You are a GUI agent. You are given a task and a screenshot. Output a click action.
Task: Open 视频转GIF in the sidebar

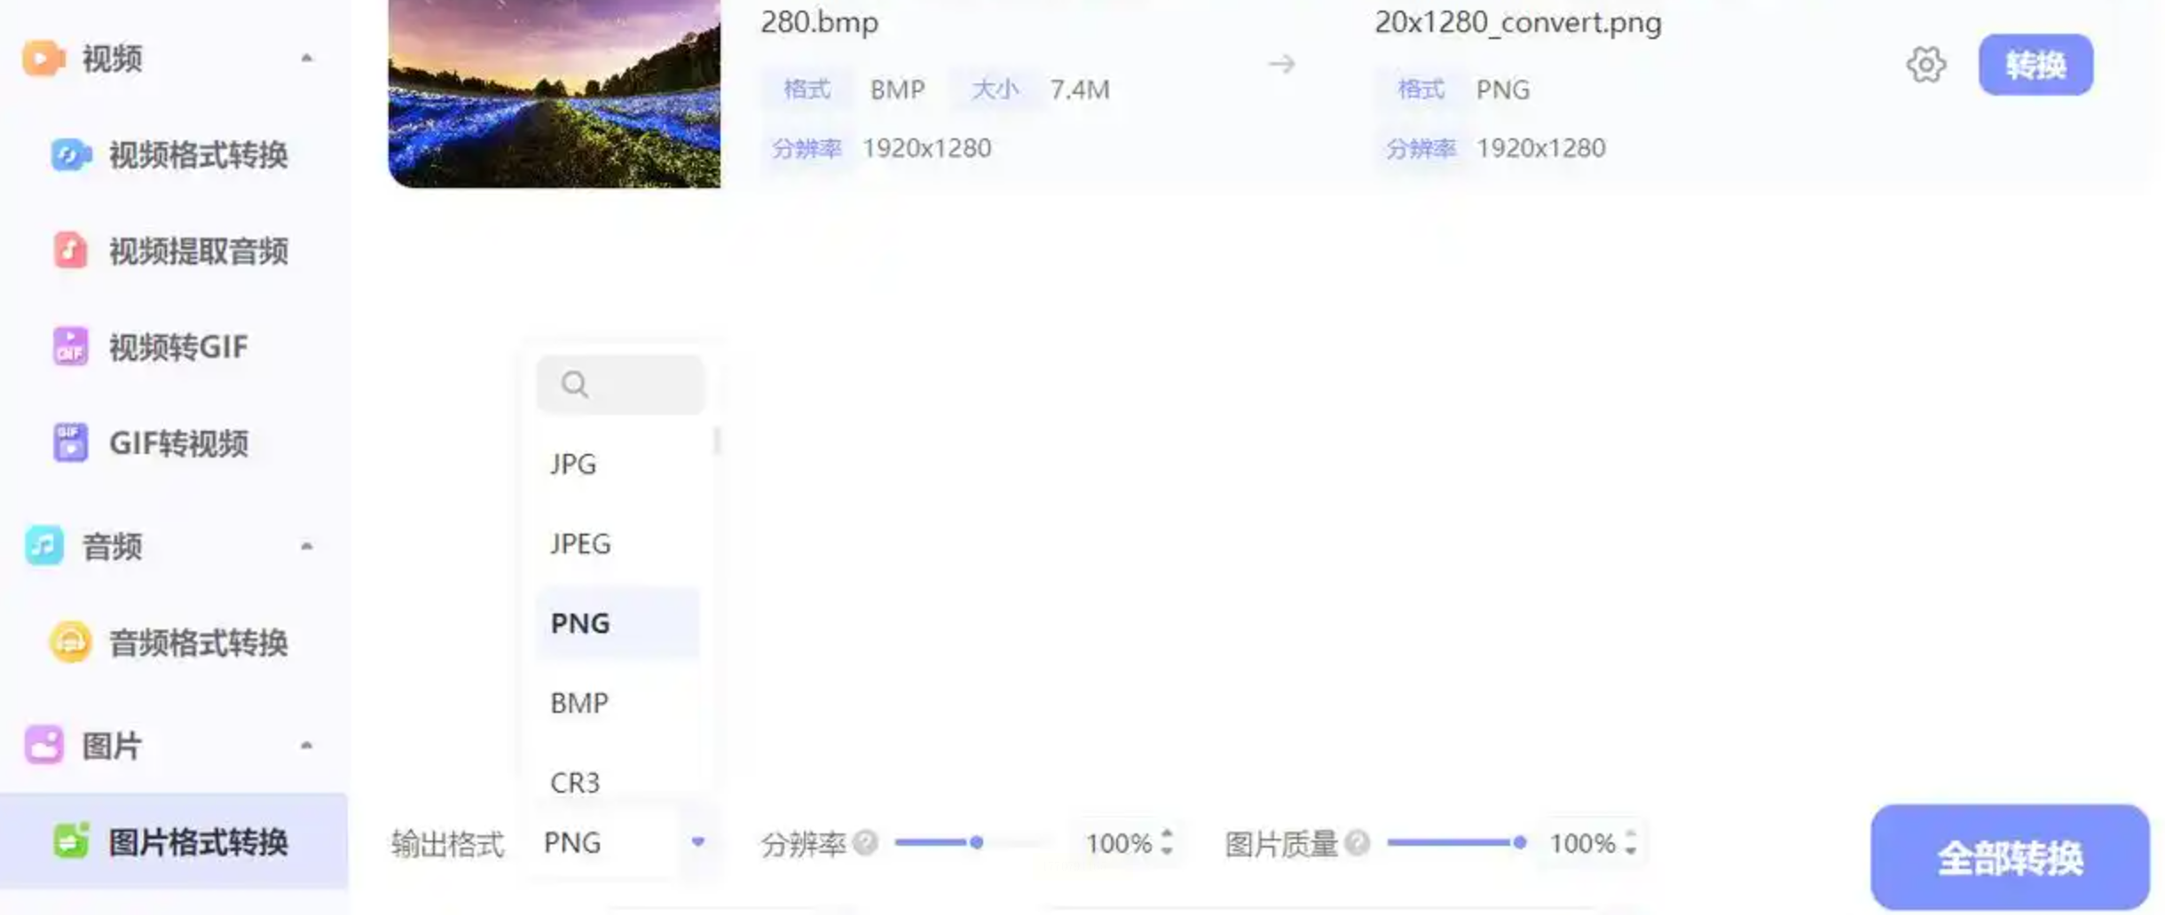(172, 347)
